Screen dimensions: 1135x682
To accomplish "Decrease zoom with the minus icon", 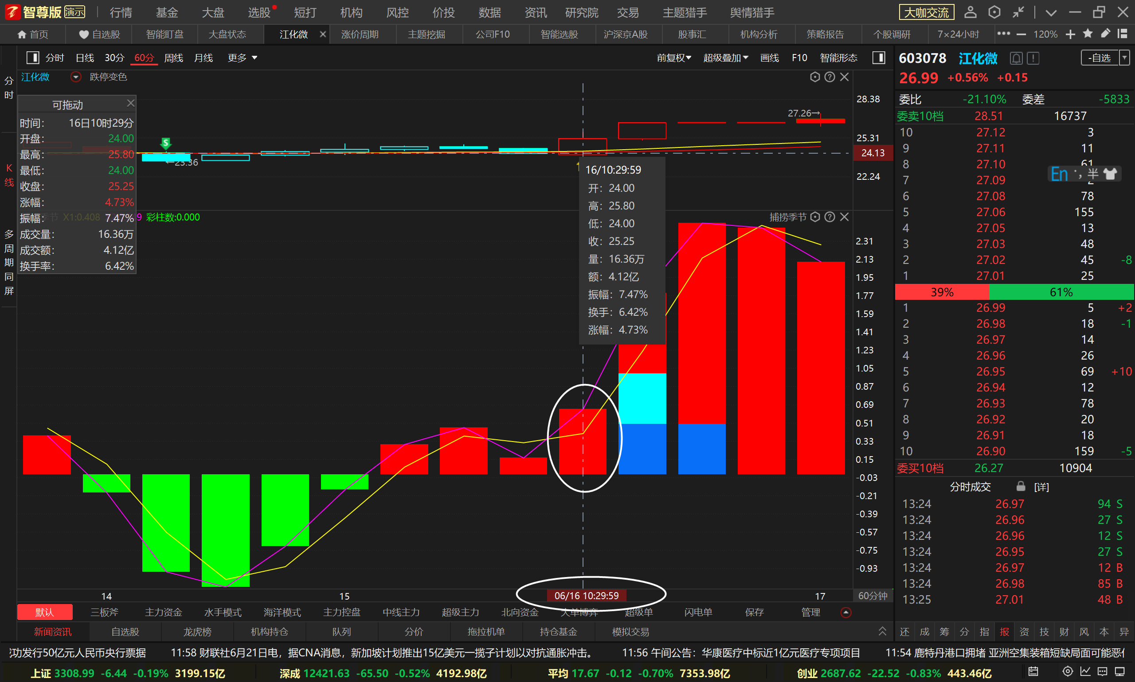I will tap(1021, 35).
